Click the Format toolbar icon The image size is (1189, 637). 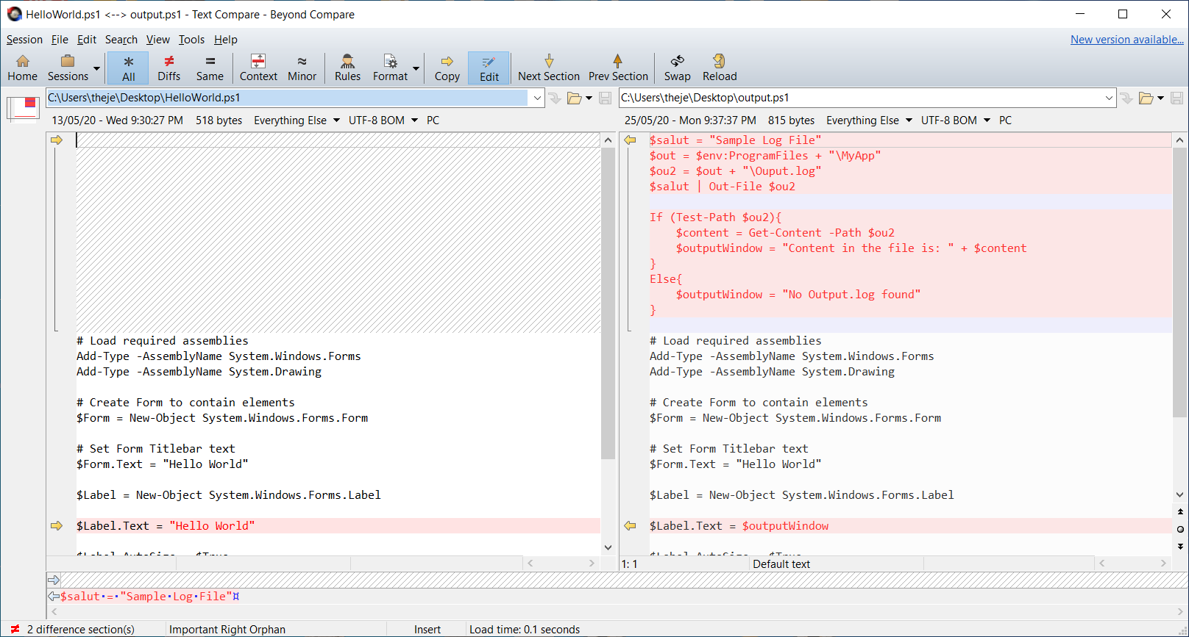[390, 68]
